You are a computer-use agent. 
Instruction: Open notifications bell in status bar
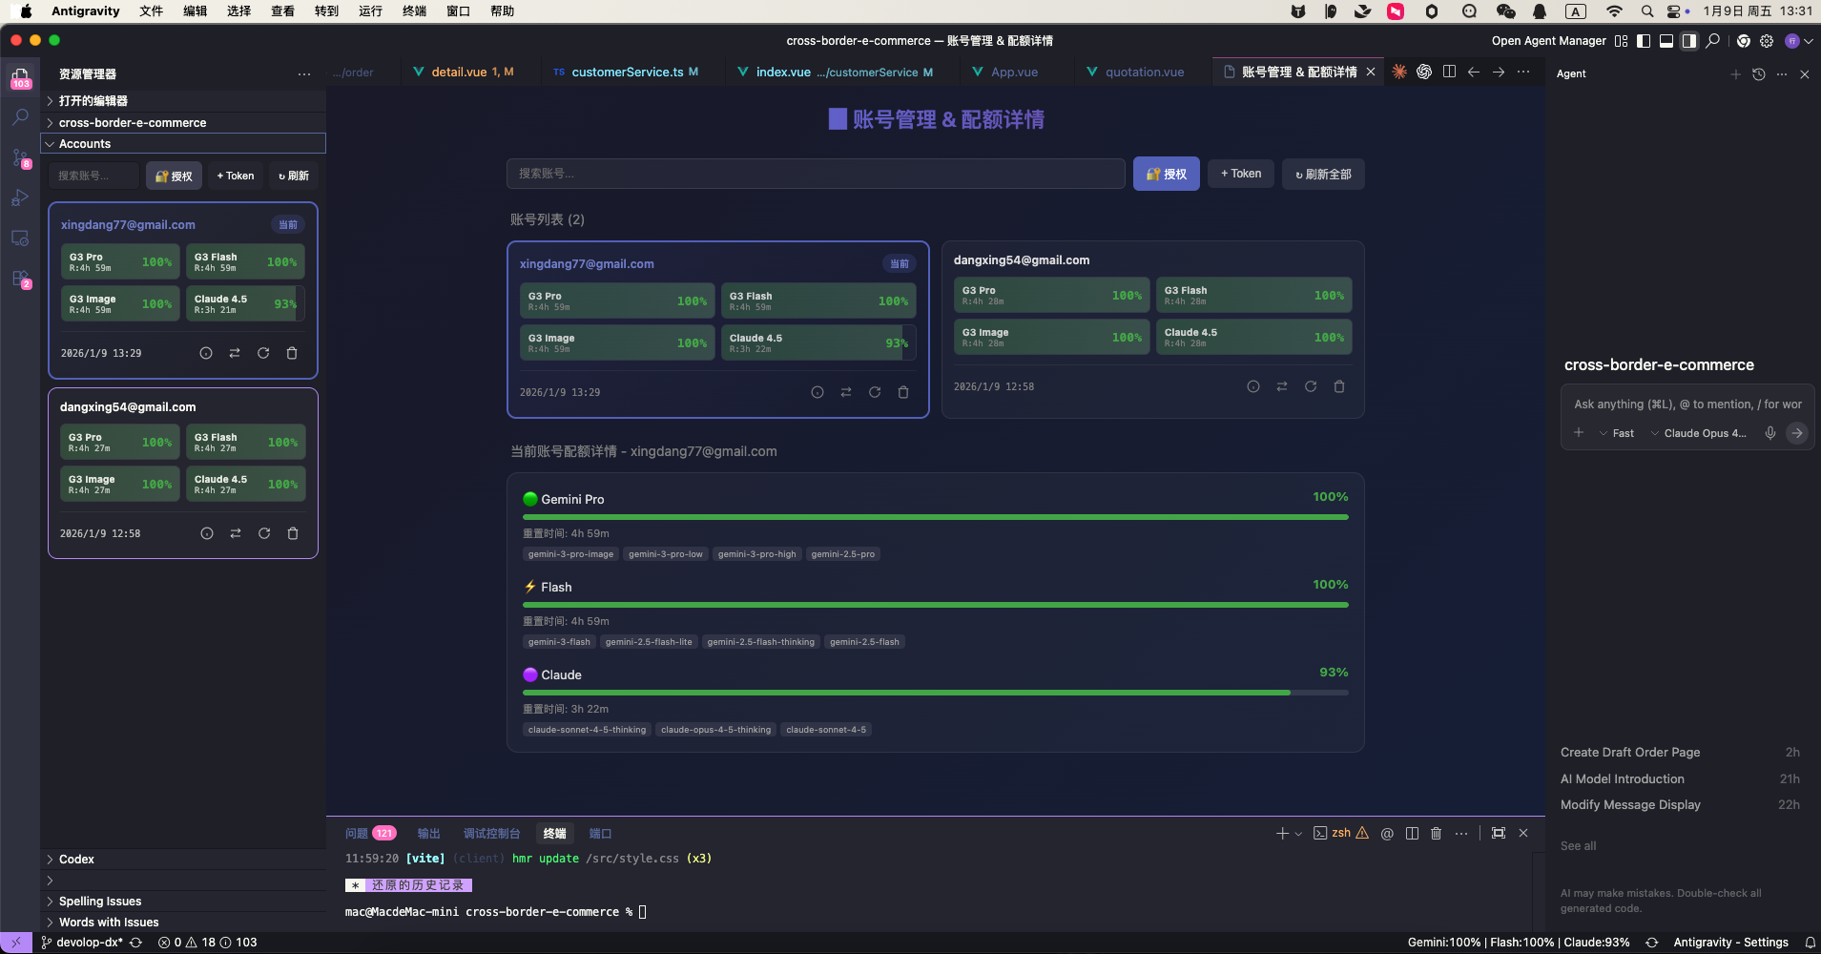pos(1810,943)
